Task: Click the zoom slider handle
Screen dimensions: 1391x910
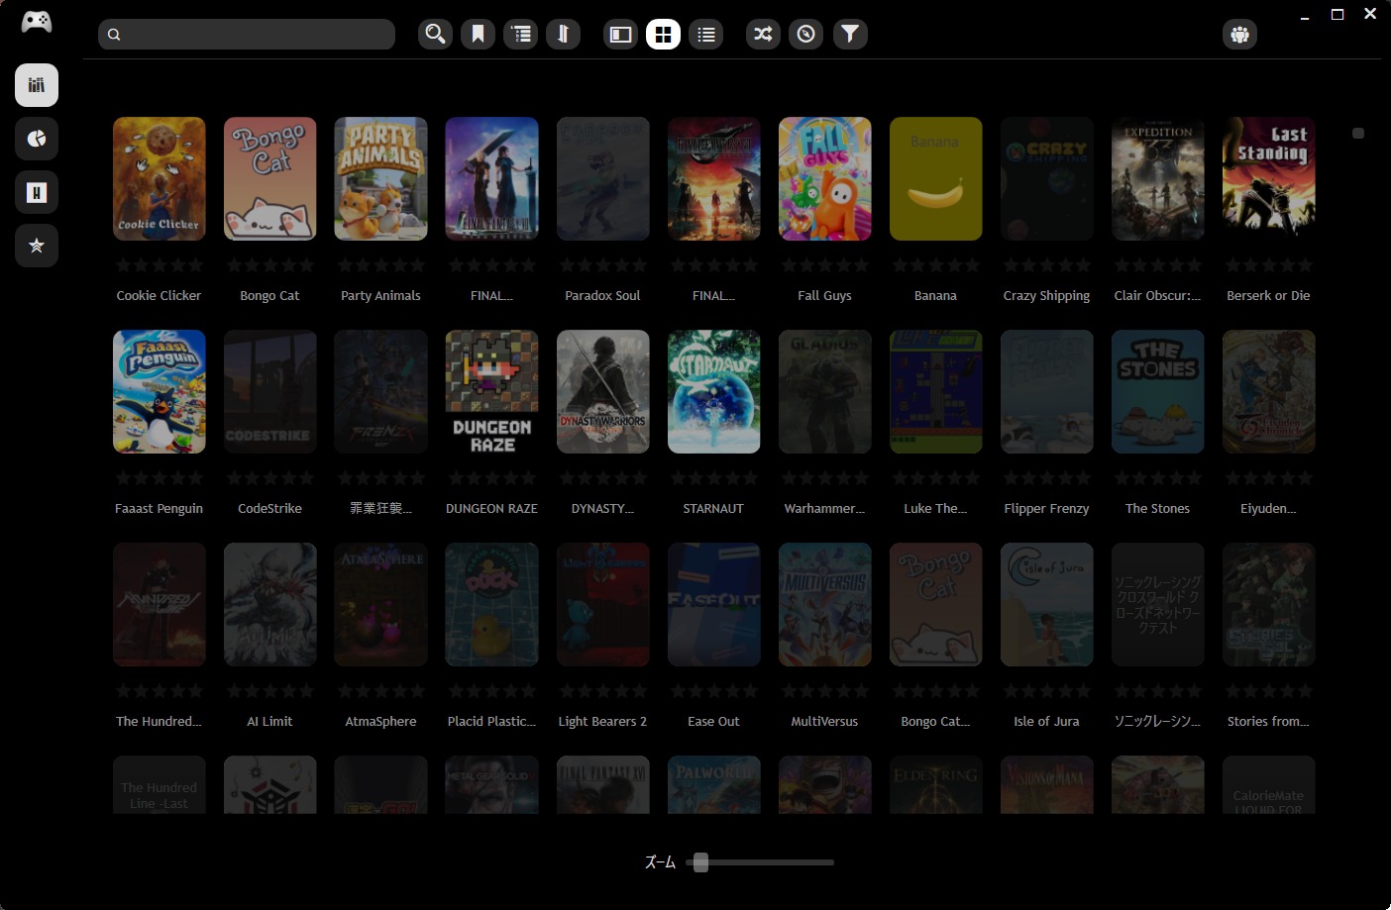Action: pos(700,862)
